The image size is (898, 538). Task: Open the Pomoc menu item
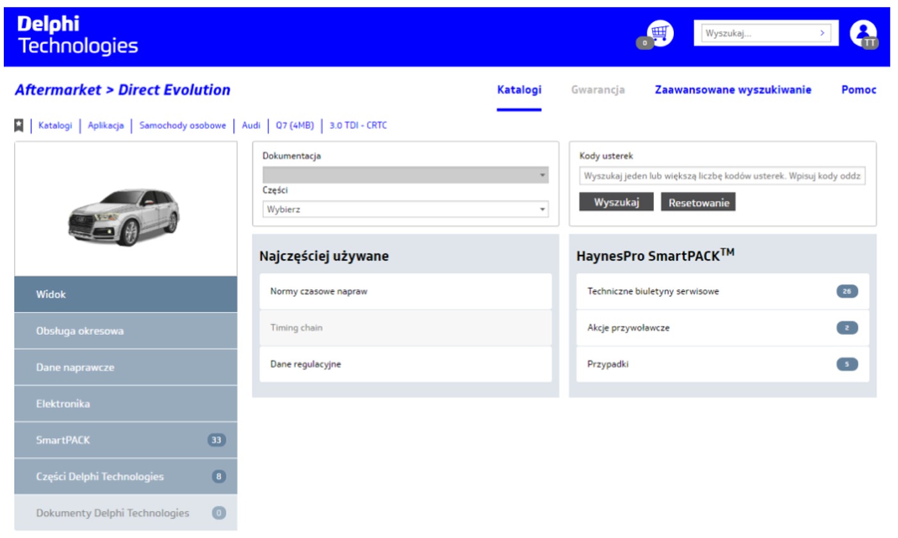point(858,90)
